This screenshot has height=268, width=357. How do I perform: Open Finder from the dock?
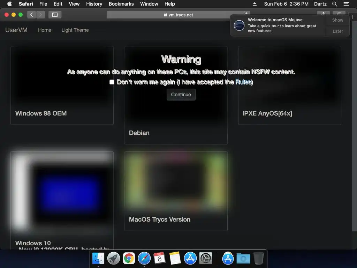pyautogui.click(x=98, y=258)
